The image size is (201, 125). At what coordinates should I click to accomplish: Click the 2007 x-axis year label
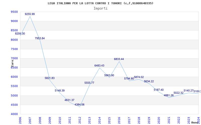click(x=30, y=120)
